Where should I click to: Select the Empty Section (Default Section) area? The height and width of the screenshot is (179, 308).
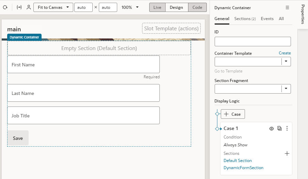click(x=99, y=48)
